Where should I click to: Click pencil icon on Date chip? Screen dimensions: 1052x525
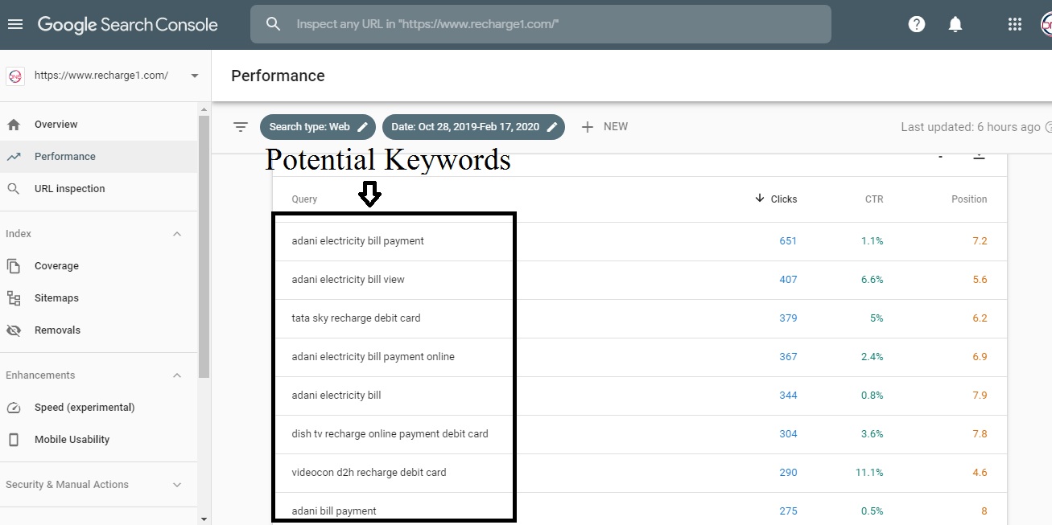[552, 127]
